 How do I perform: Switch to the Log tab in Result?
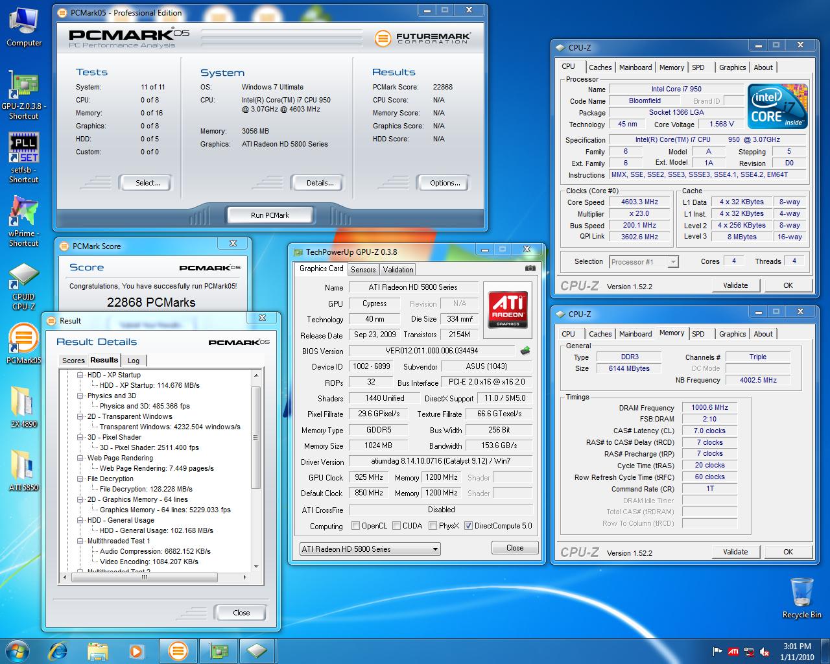pyautogui.click(x=134, y=361)
